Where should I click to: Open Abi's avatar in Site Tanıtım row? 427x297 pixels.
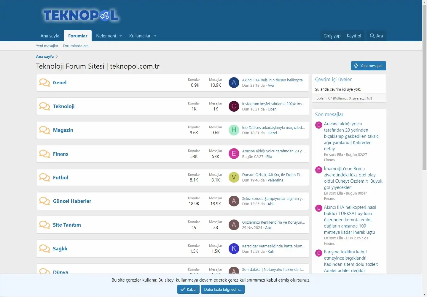[x=234, y=225]
